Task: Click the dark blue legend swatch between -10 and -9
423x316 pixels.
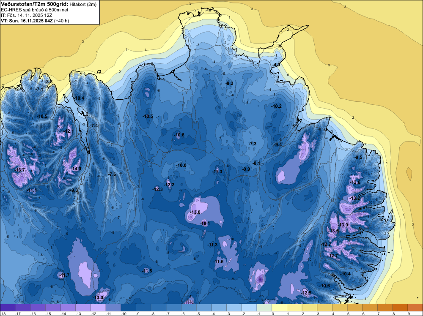Action: 129,308
